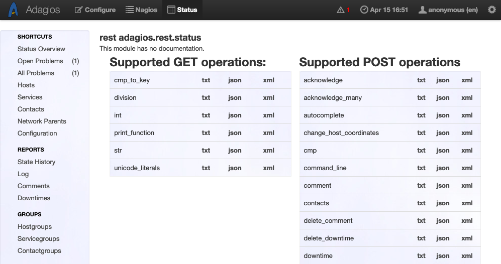501x264 pixels.
Task: Expand the anonymous (en) user dropdown
Action: point(448,10)
